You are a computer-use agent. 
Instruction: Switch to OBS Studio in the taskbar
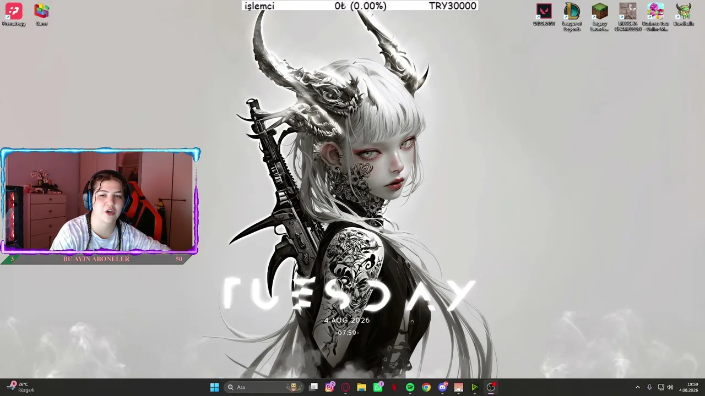(491, 387)
